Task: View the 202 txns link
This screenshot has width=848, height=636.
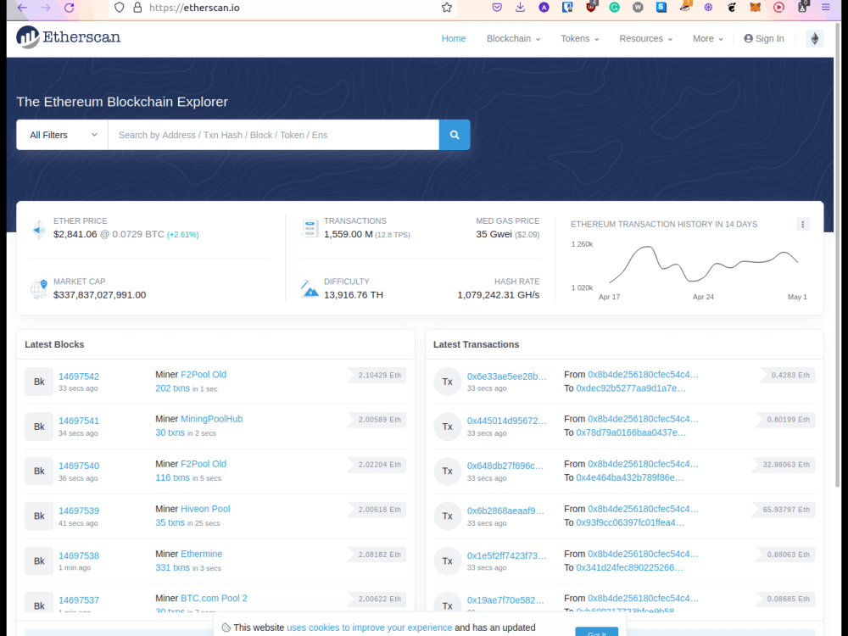Action: 172,388
